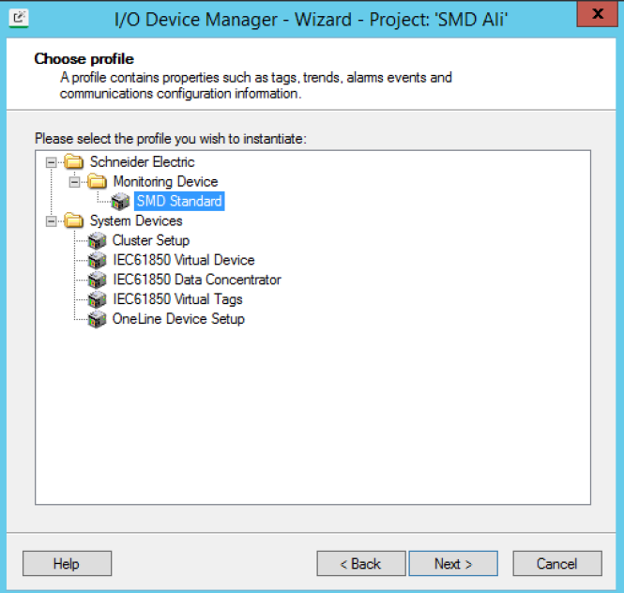Select the SMD Standard profile
Screen dimensions: 624x593
point(179,201)
